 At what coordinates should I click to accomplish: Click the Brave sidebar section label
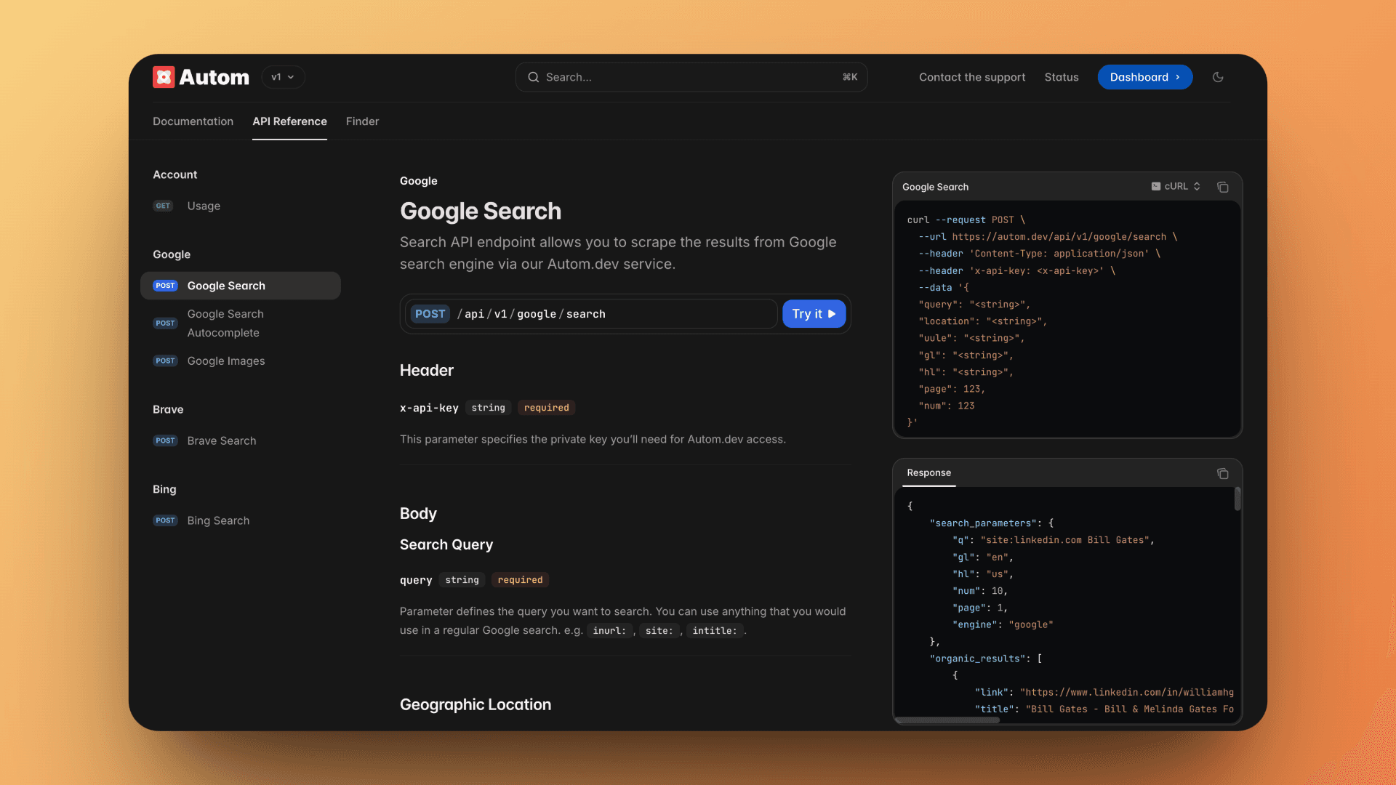tap(168, 409)
